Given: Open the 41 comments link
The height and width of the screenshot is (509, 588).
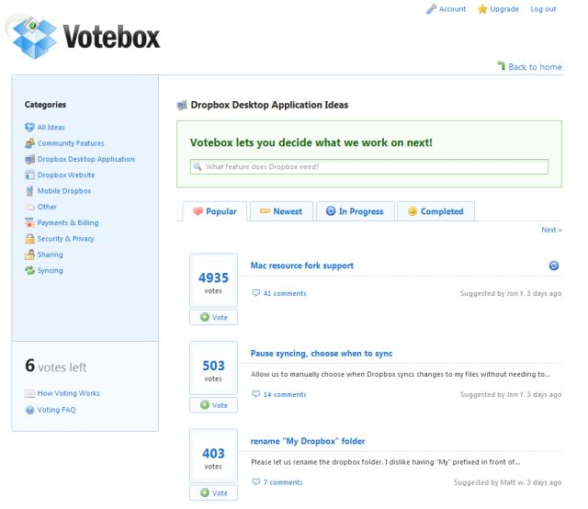Looking at the screenshot, I should click(284, 294).
